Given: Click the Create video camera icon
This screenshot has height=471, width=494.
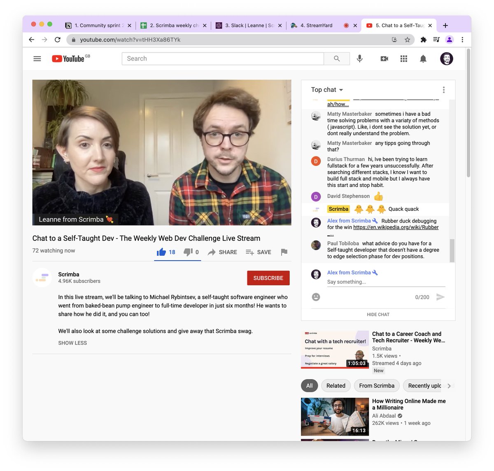Looking at the screenshot, I should click(x=384, y=58).
